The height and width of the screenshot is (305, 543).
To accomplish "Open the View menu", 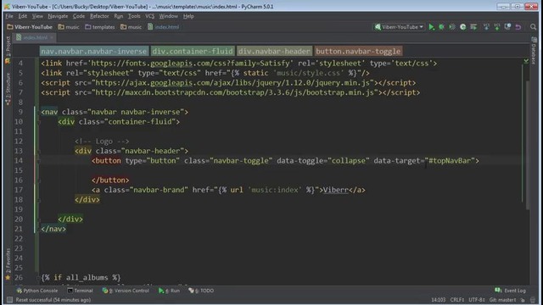I will point(37,16).
